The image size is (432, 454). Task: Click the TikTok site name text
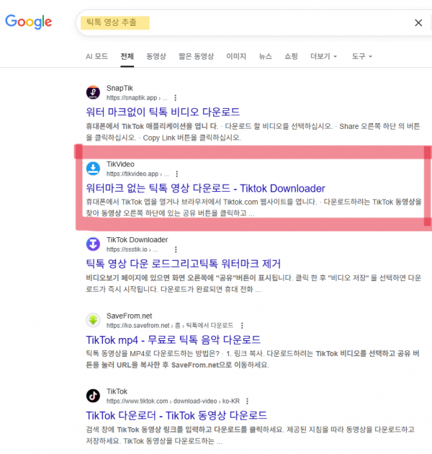pos(117,391)
